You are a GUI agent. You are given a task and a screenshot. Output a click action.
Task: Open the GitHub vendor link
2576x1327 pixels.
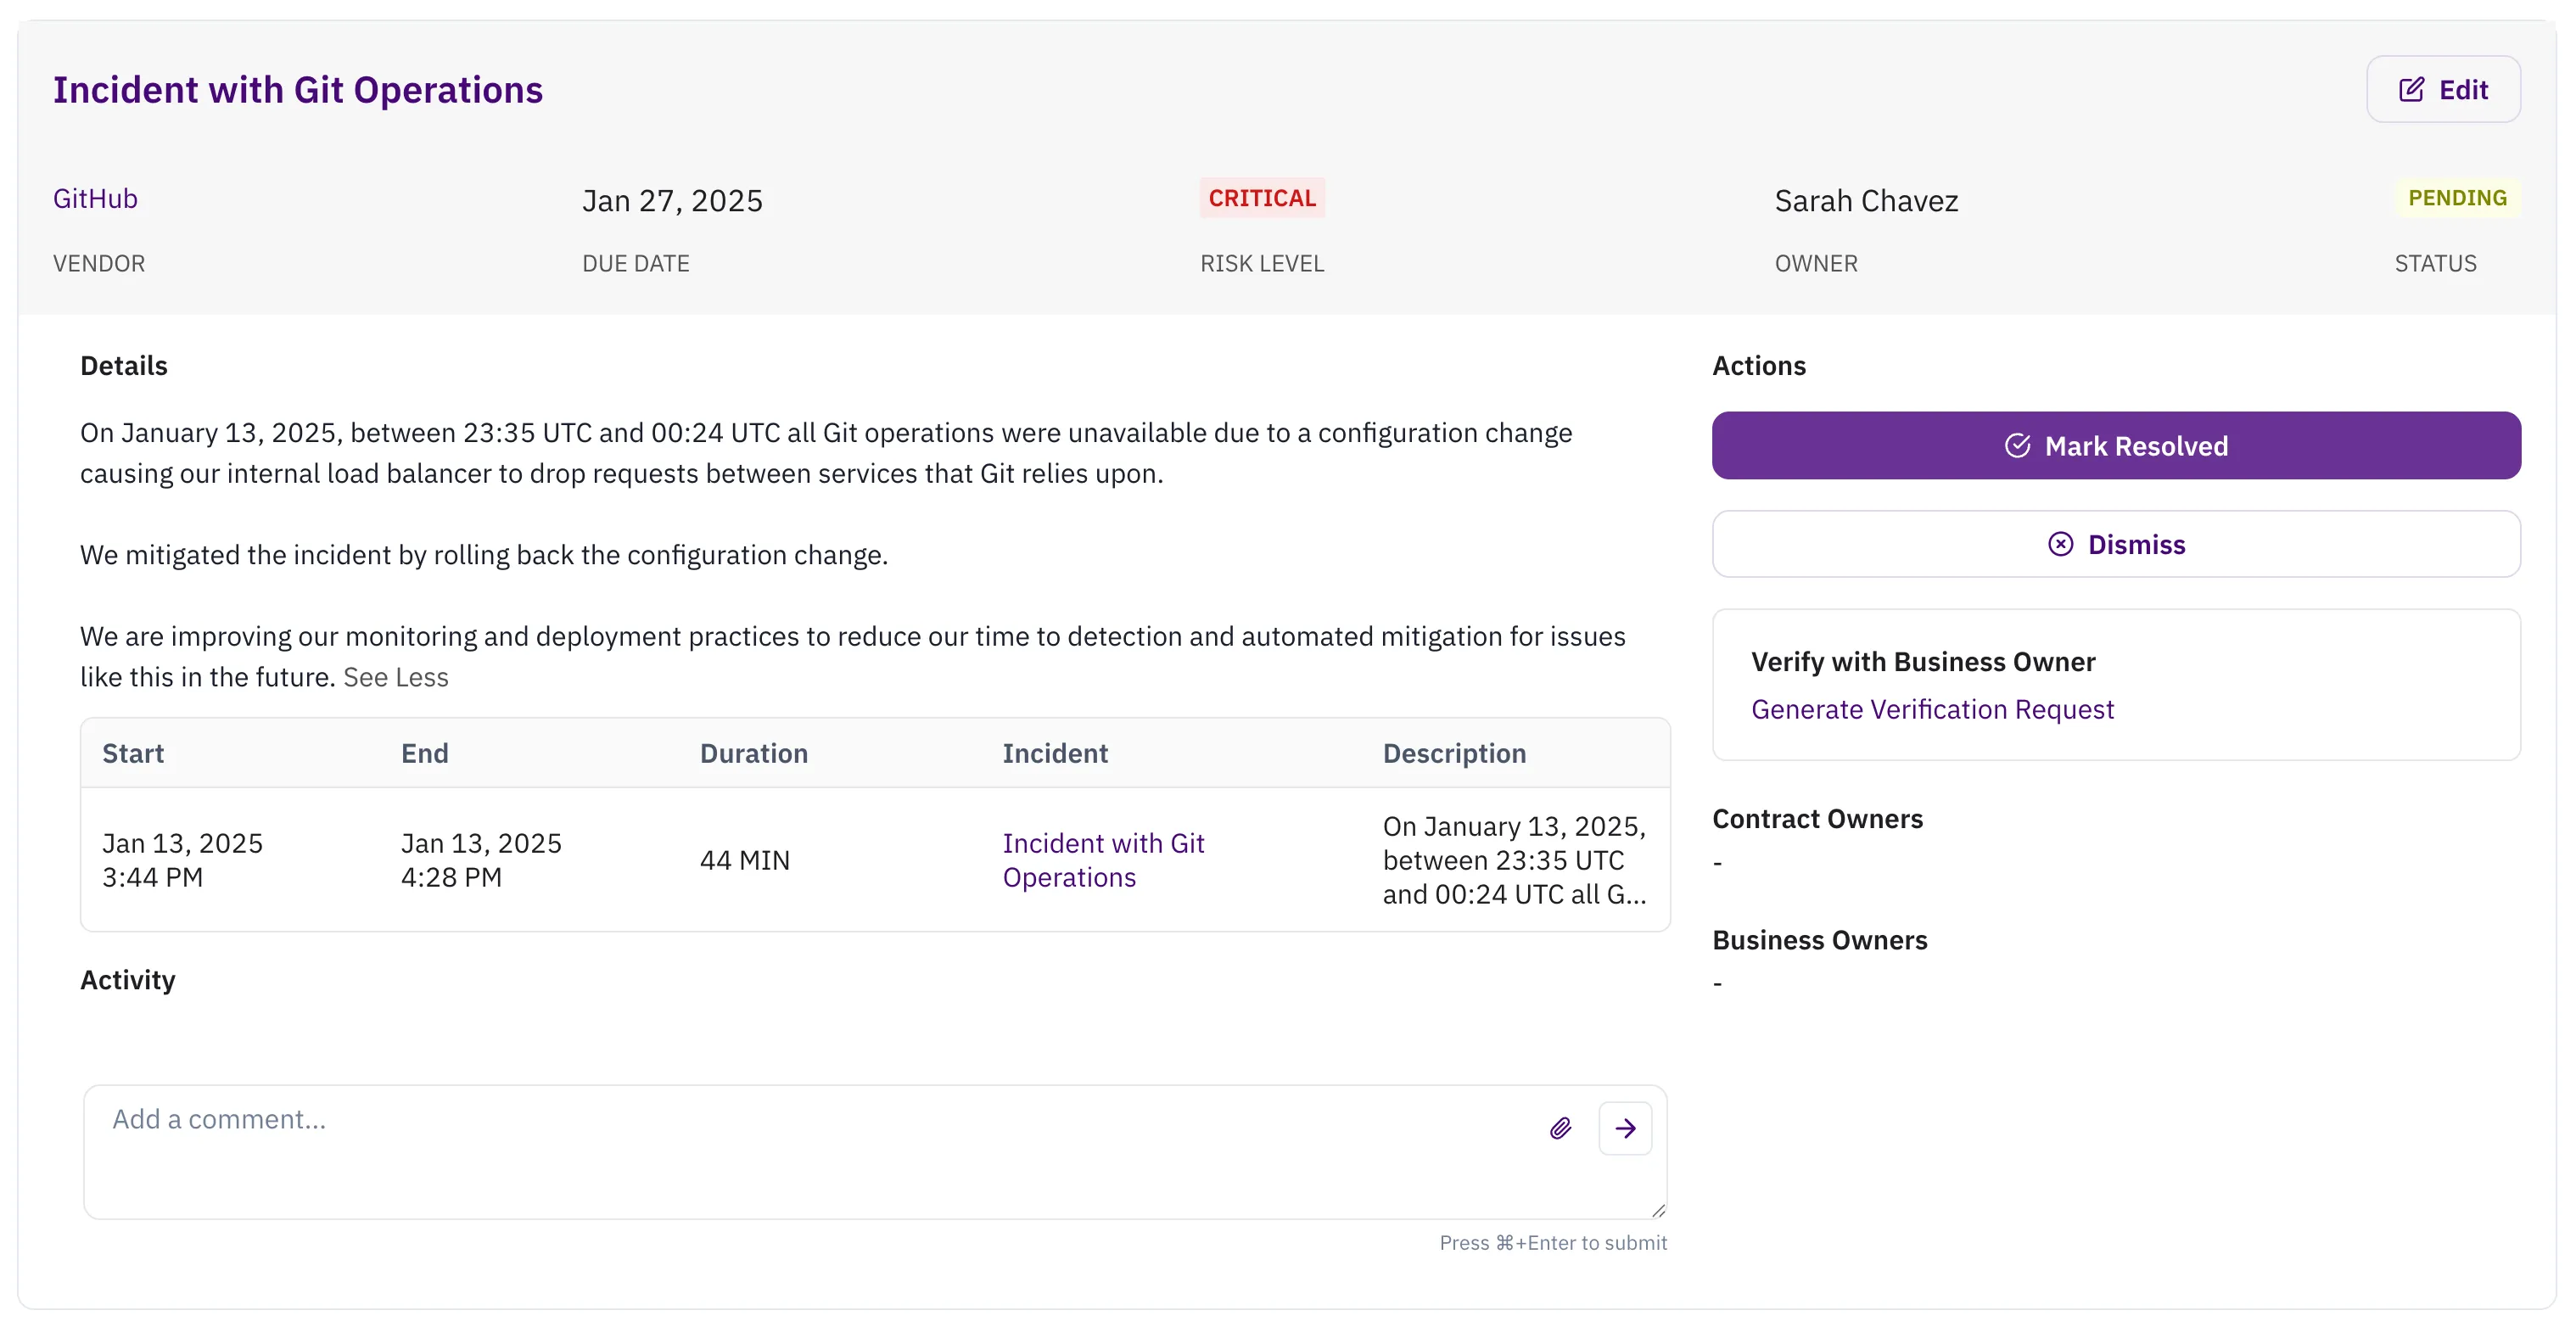click(x=95, y=199)
